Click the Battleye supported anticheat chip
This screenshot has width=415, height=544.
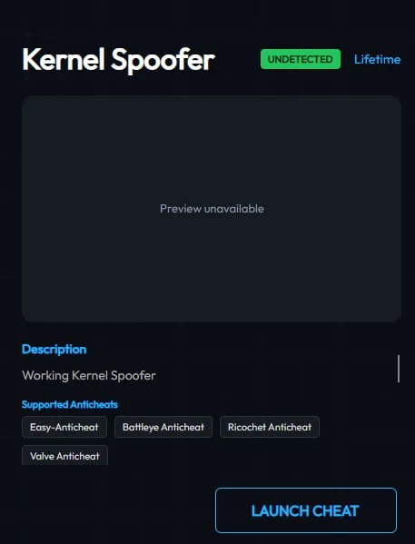click(163, 427)
